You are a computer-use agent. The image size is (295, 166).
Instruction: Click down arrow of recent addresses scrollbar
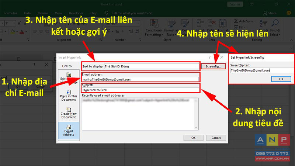[196, 128]
